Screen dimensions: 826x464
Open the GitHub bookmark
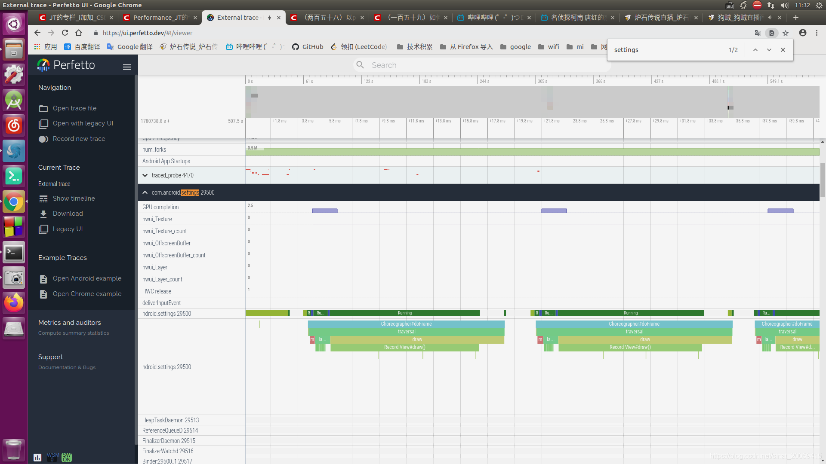coord(308,47)
